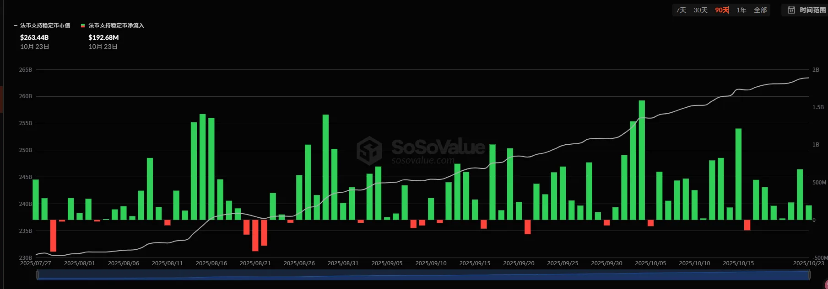Click the $263.44B market cap value

pyautogui.click(x=34, y=37)
